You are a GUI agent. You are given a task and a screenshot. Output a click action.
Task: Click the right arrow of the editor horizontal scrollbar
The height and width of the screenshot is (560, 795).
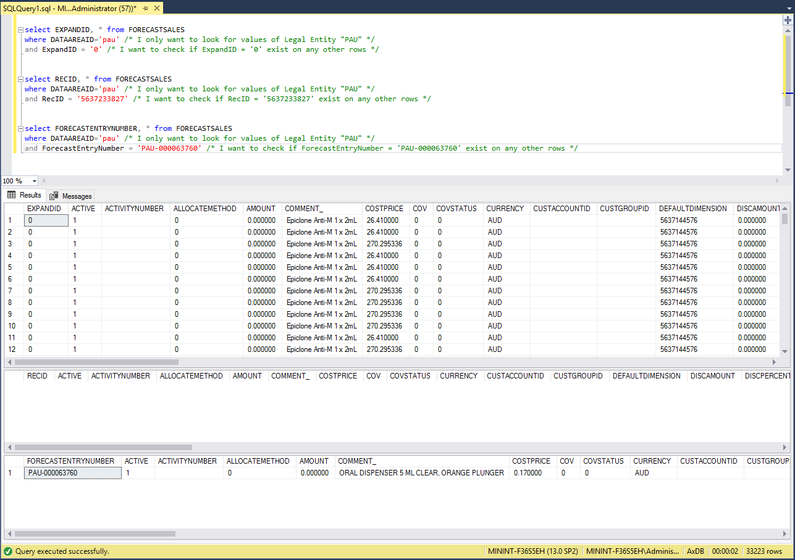tap(778, 181)
